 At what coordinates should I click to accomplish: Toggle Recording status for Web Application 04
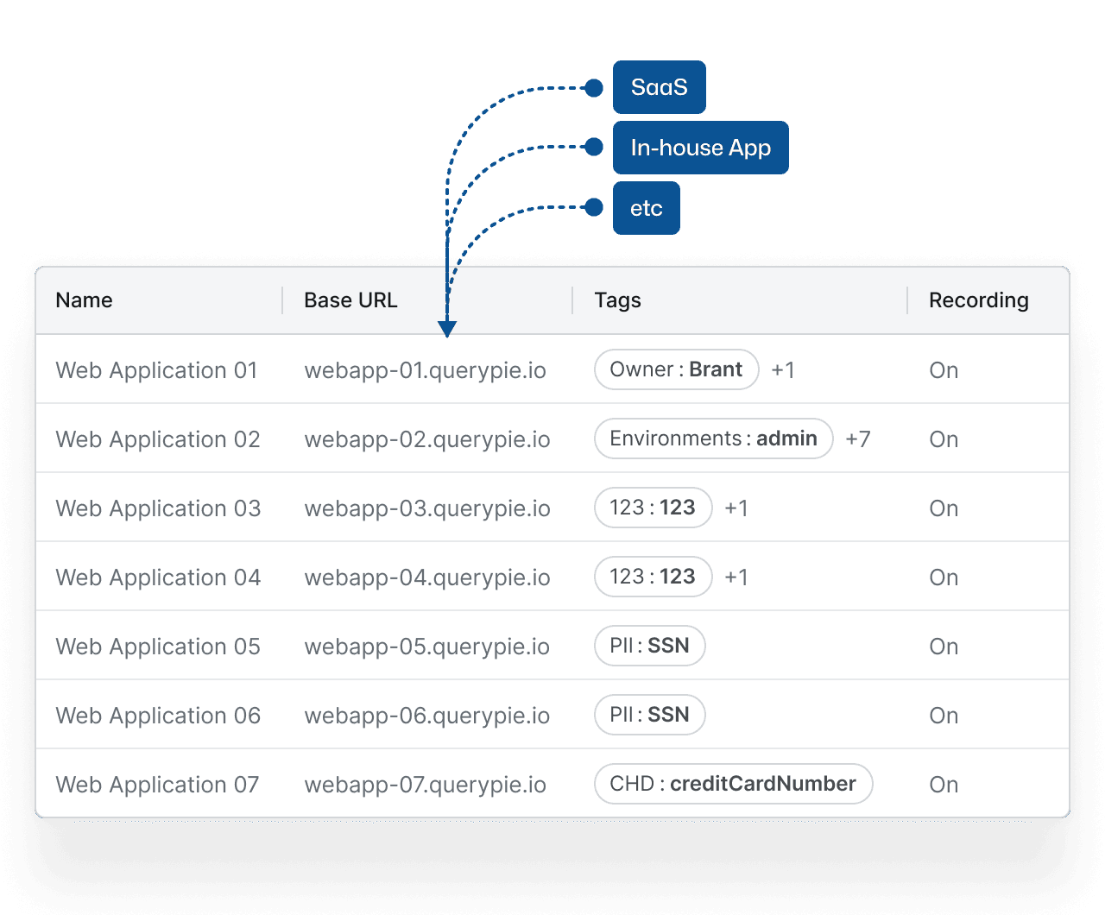[944, 577]
